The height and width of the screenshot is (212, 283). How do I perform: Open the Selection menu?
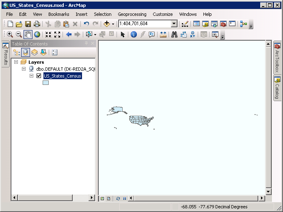tap(102, 14)
